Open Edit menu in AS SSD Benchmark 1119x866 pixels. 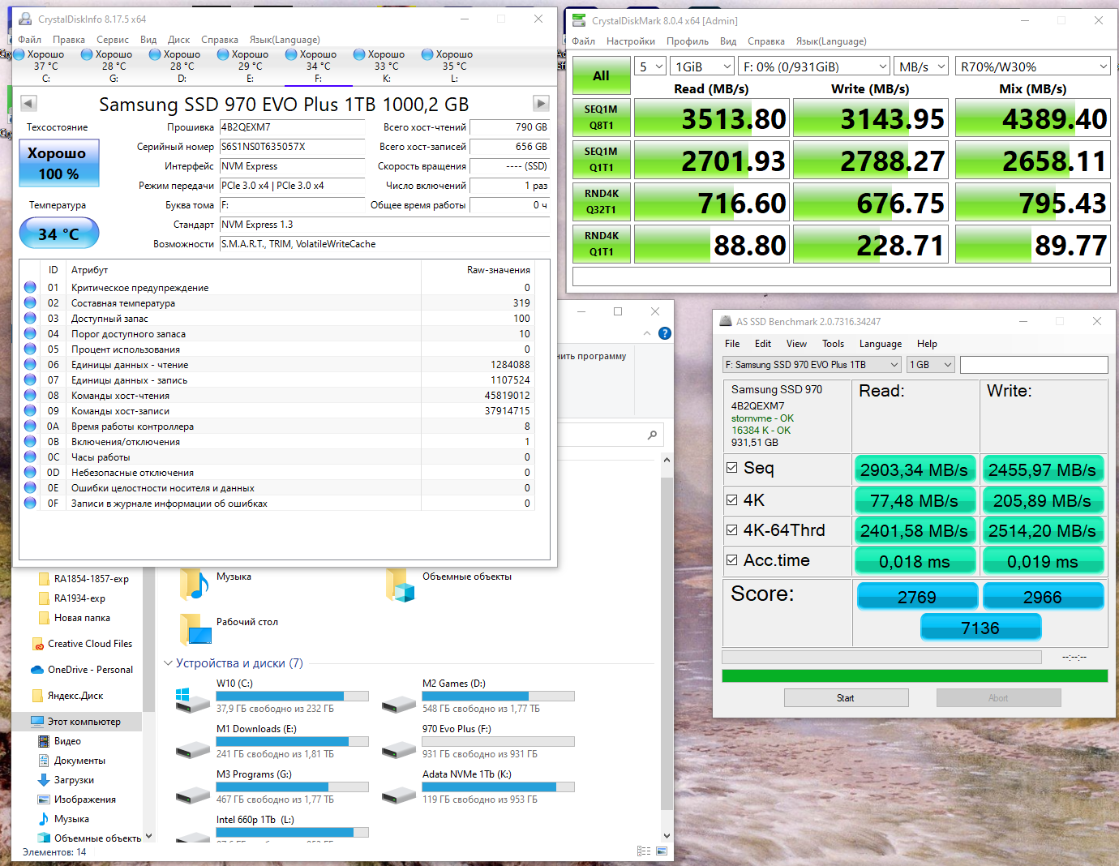(x=763, y=344)
